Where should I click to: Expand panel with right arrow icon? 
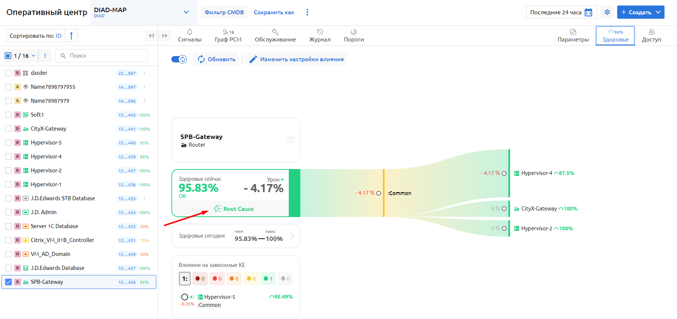pyautogui.click(x=165, y=36)
